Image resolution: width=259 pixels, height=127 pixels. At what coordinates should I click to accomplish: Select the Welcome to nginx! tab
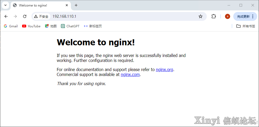pyautogui.click(x=41, y=5)
